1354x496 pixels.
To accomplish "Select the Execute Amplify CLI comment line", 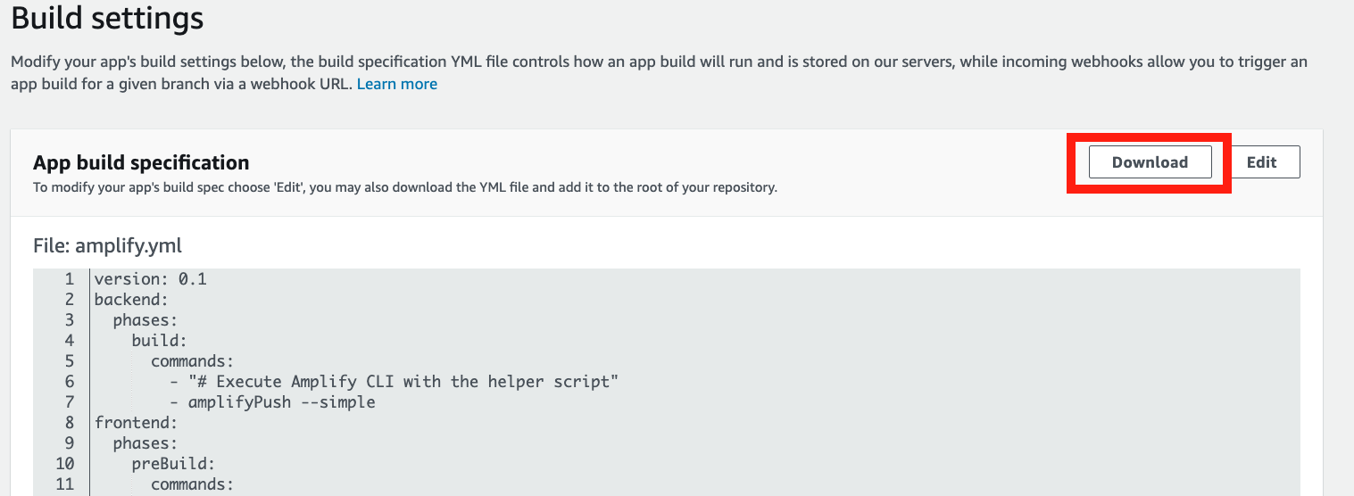I will coord(395,382).
